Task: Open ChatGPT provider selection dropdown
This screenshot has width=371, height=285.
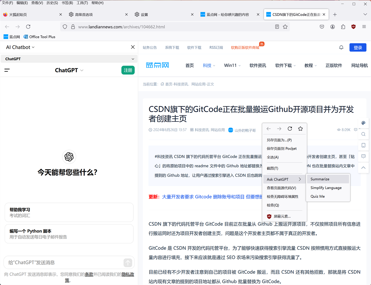Action: (x=69, y=59)
